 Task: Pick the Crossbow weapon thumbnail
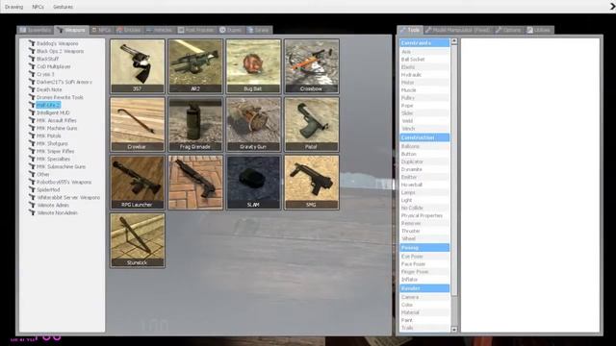click(x=312, y=66)
